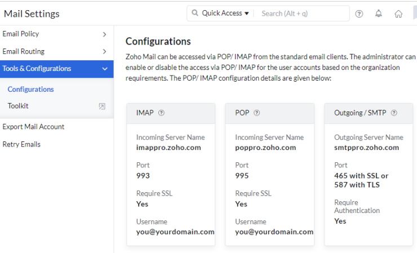The width and height of the screenshot is (417, 253).
Task: Go to home via house icon
Action: (x=398, y=14)
